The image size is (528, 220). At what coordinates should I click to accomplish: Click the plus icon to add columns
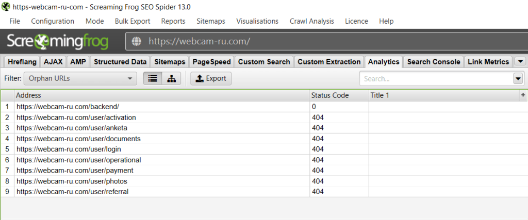(x=523, y=95)
